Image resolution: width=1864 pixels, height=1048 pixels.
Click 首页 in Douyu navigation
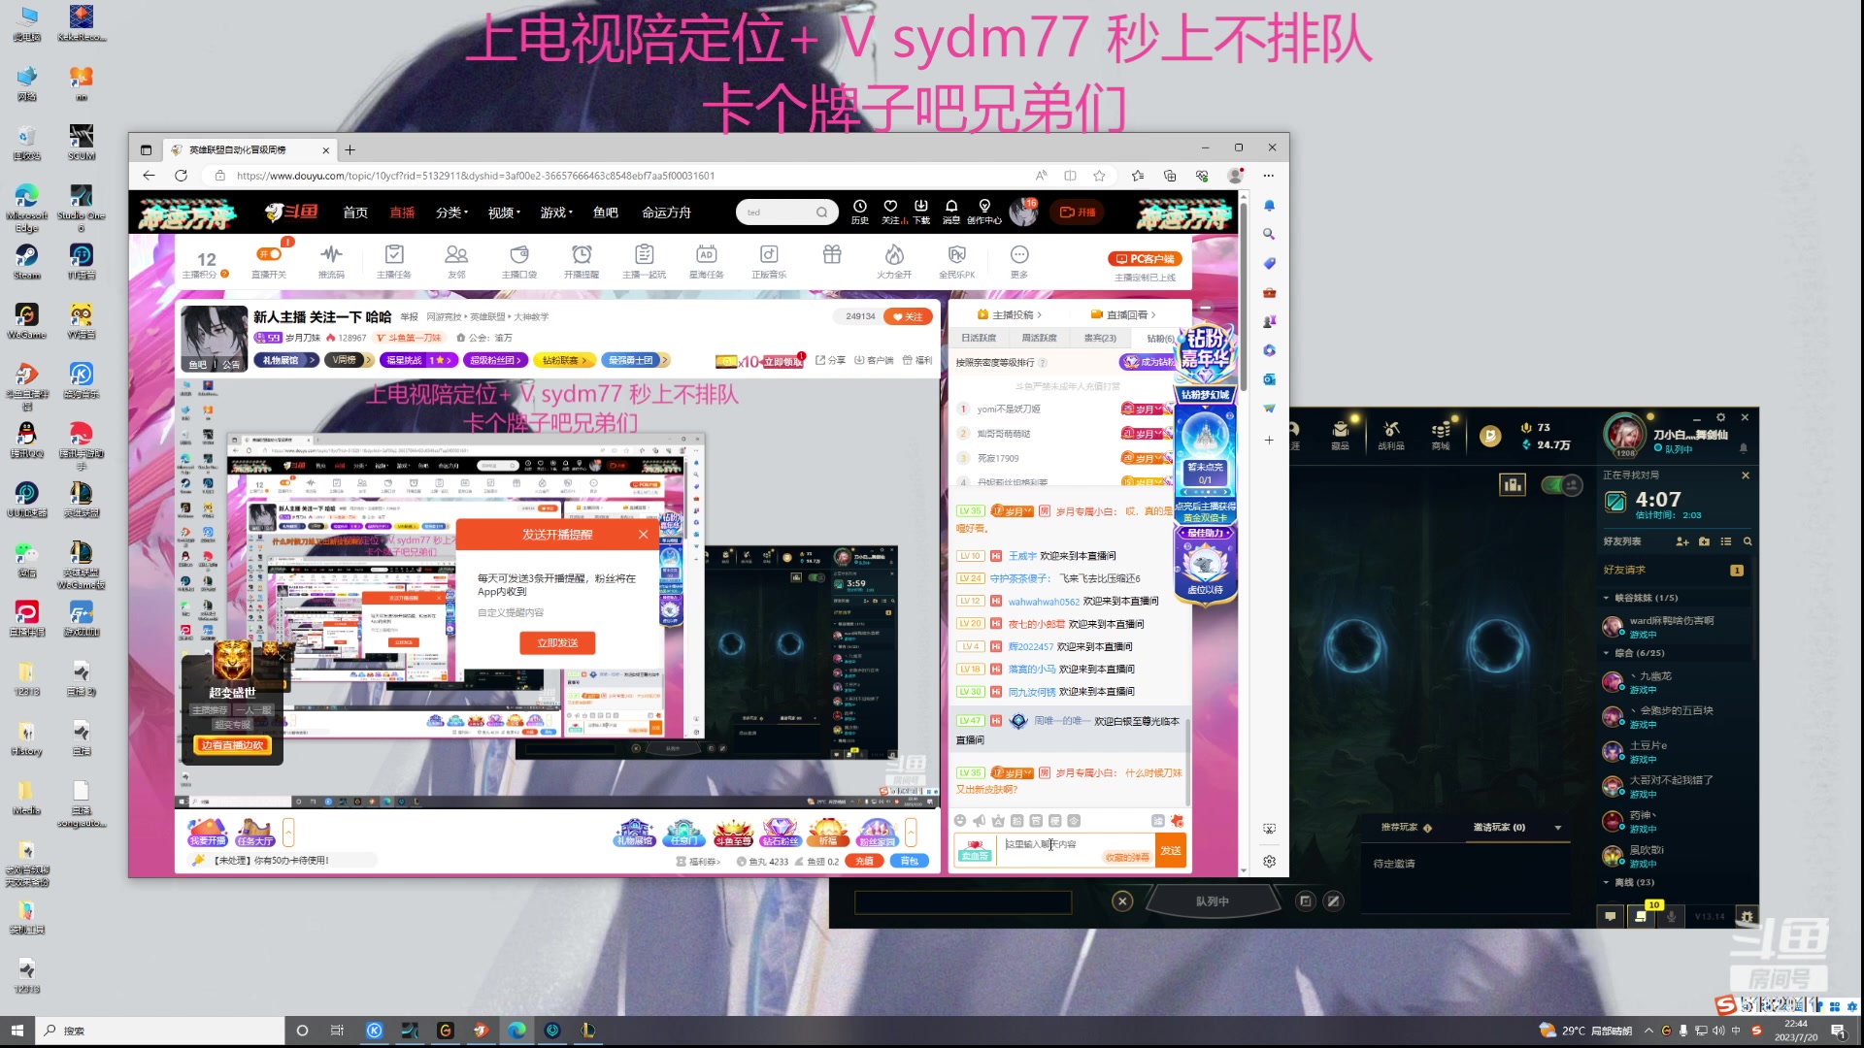pyautogui.click(x=355, y=213)
